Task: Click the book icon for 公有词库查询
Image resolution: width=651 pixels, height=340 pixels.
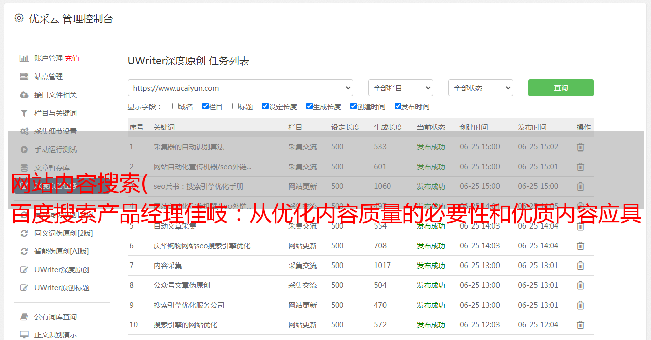Action: (24, 317)
